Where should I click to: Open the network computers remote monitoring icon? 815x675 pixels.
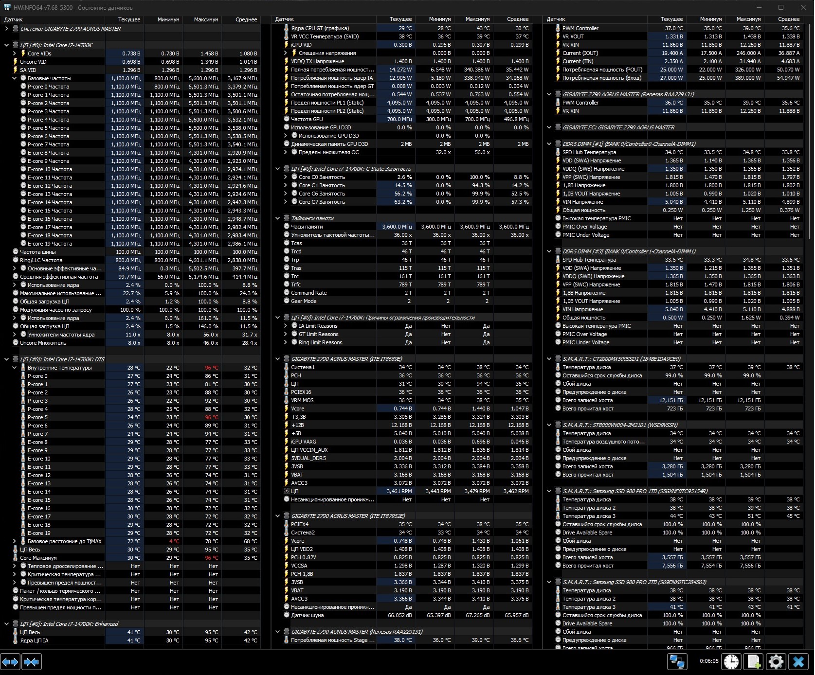(x=677, y=662)
